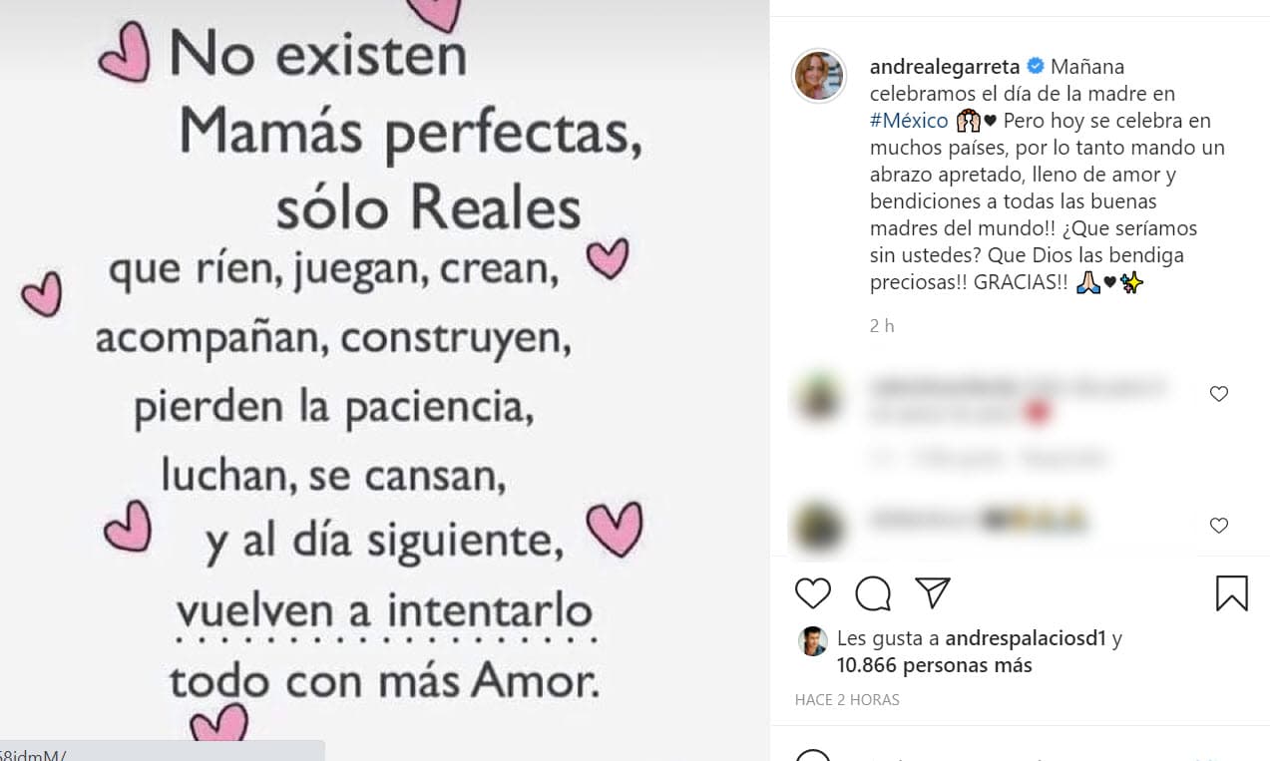Select the heart icon beside the second comment
This screenshot has width=1270, height=761.
point(1218,526)
